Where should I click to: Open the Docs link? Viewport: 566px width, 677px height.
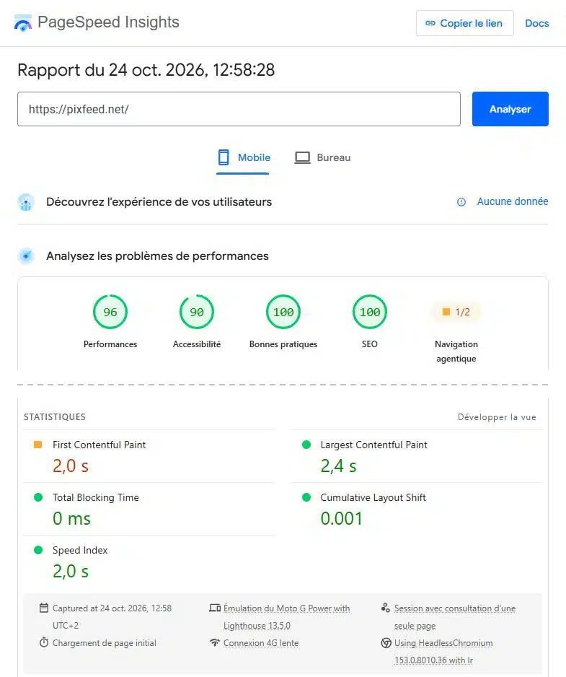click(536, 23)
